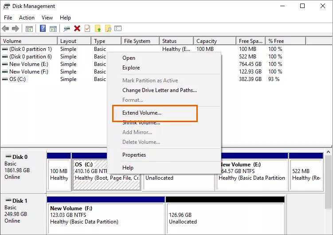Choose Extend Volume from context menu
Image resolution: width=333 pixels, height=235 pixels.
tap(142, 113)
